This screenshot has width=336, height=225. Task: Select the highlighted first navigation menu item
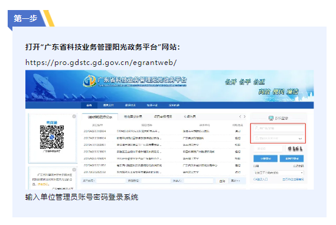[89, 105]
